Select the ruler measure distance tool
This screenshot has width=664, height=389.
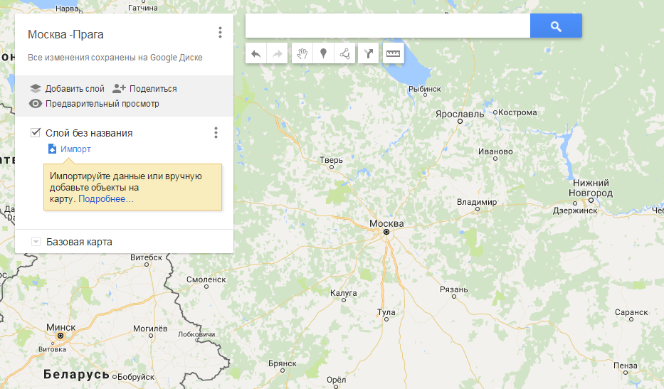(393, 53)
